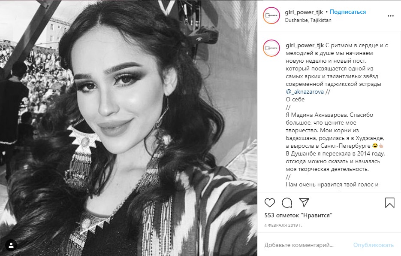Submit comment with Опубликовать button
The image size is (401, 256).
tap(374, 245)
